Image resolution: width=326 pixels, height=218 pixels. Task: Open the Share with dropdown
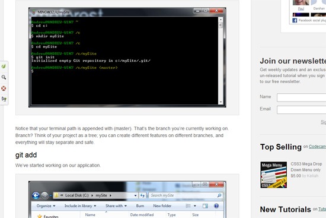pos(116,206)
